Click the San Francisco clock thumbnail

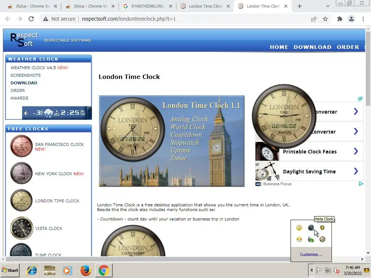[x=21, y=146]
